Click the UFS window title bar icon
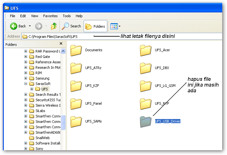Image resolution: width=227 pixels, height=155 pixels. coord(7,8)
